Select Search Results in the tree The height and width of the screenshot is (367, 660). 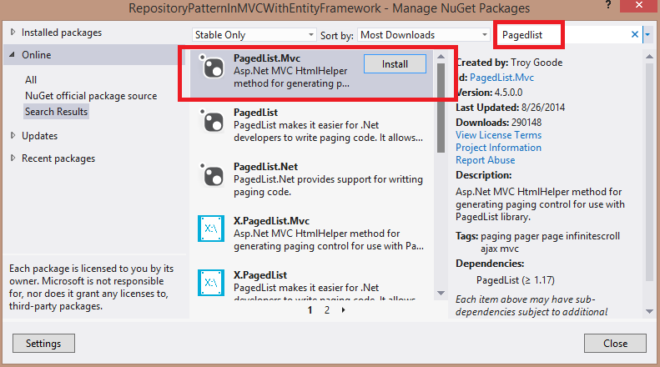pyautogui.click(x=56, y=112)
